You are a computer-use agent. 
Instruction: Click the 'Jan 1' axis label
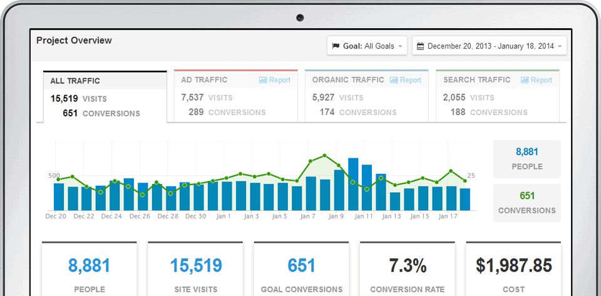coord(223,217)
